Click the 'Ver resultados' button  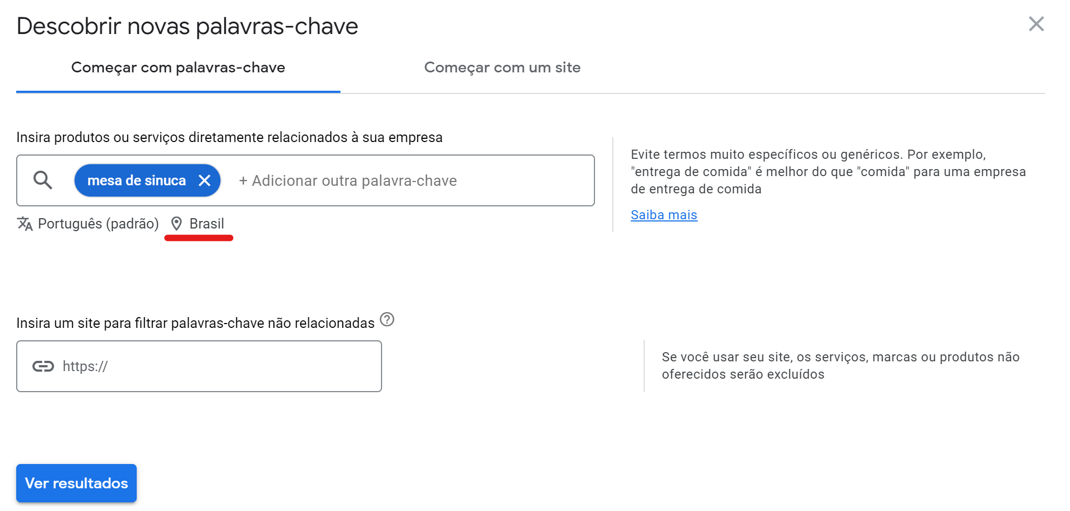pyautogui.click(x=76, y=483)
